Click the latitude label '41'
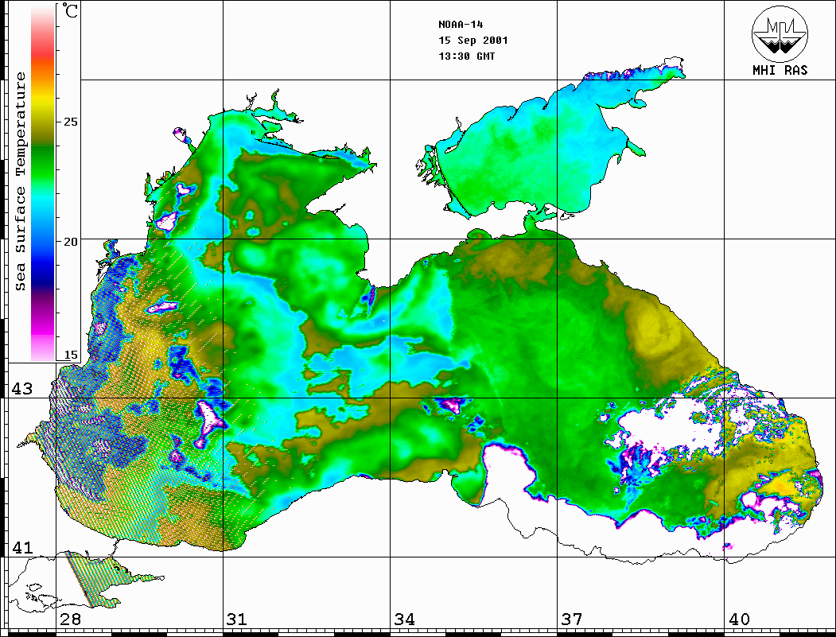 click(x=22, y=547)
